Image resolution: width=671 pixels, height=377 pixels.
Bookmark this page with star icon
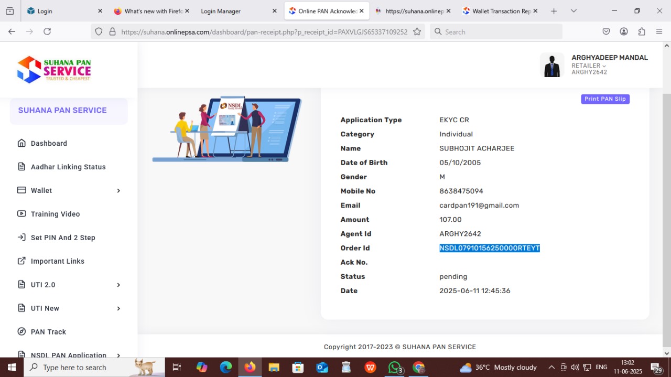coord(417,31)
